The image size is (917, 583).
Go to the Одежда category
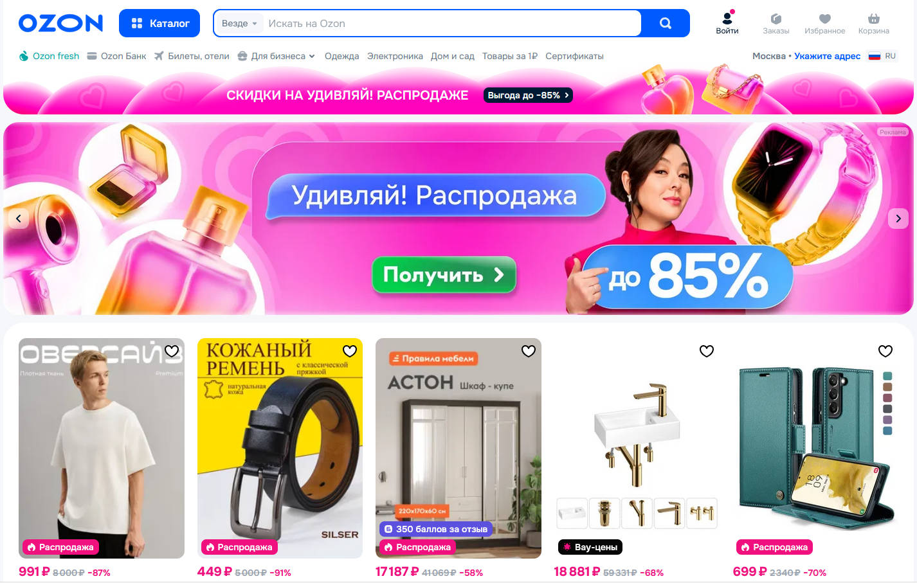click(341, 56)
